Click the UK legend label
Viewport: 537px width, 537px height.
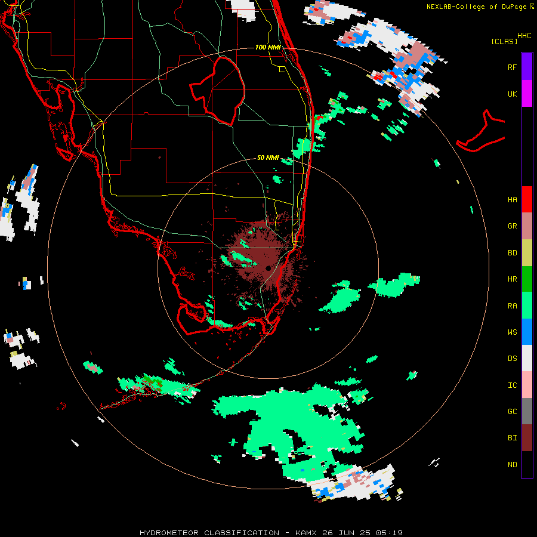(512, 94)
